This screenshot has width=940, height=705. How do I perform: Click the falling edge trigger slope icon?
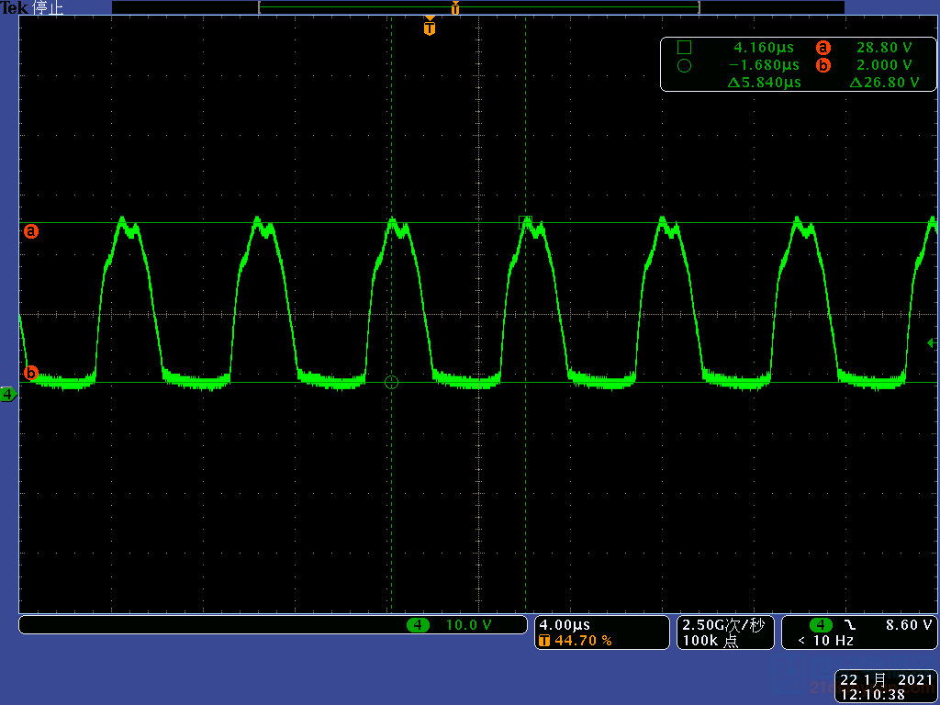coord(850,624)
